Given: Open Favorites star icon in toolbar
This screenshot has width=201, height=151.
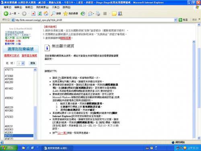Looking at the screenshot, I should coord(66,13).
